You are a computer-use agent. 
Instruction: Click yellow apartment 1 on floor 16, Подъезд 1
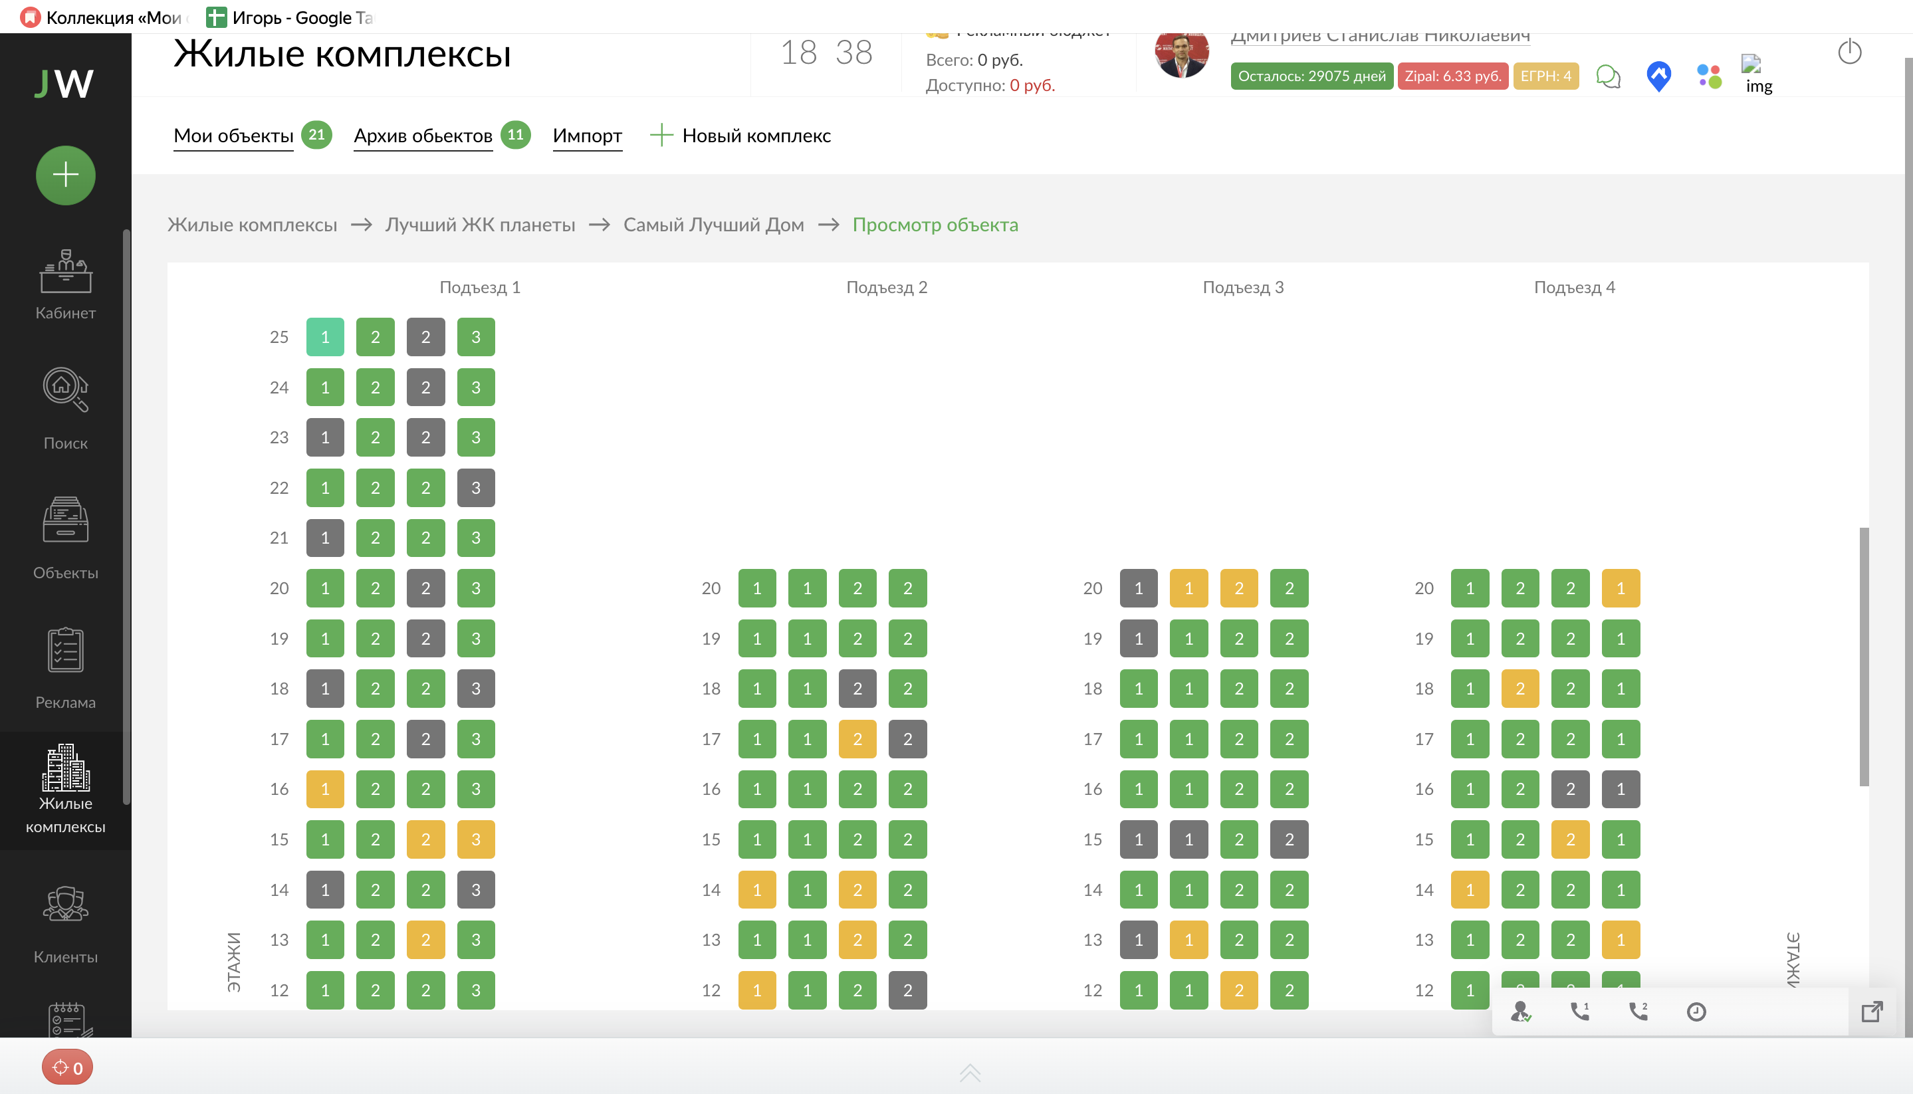(x=324, y=789)
